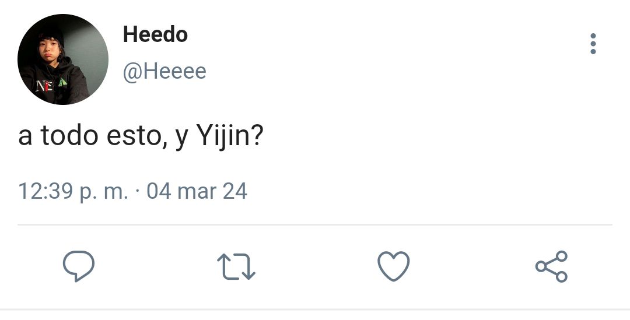
Task: Like the tweet with the heart icon
Action: pyautogui.click(x=394, y=266)
